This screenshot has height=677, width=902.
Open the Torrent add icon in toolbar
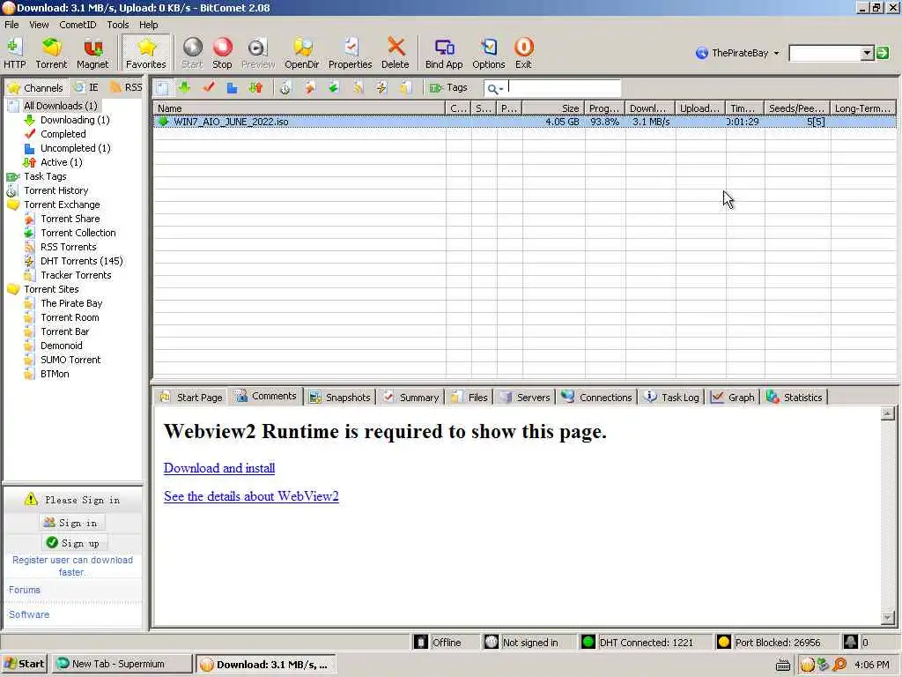pos(51,53)
